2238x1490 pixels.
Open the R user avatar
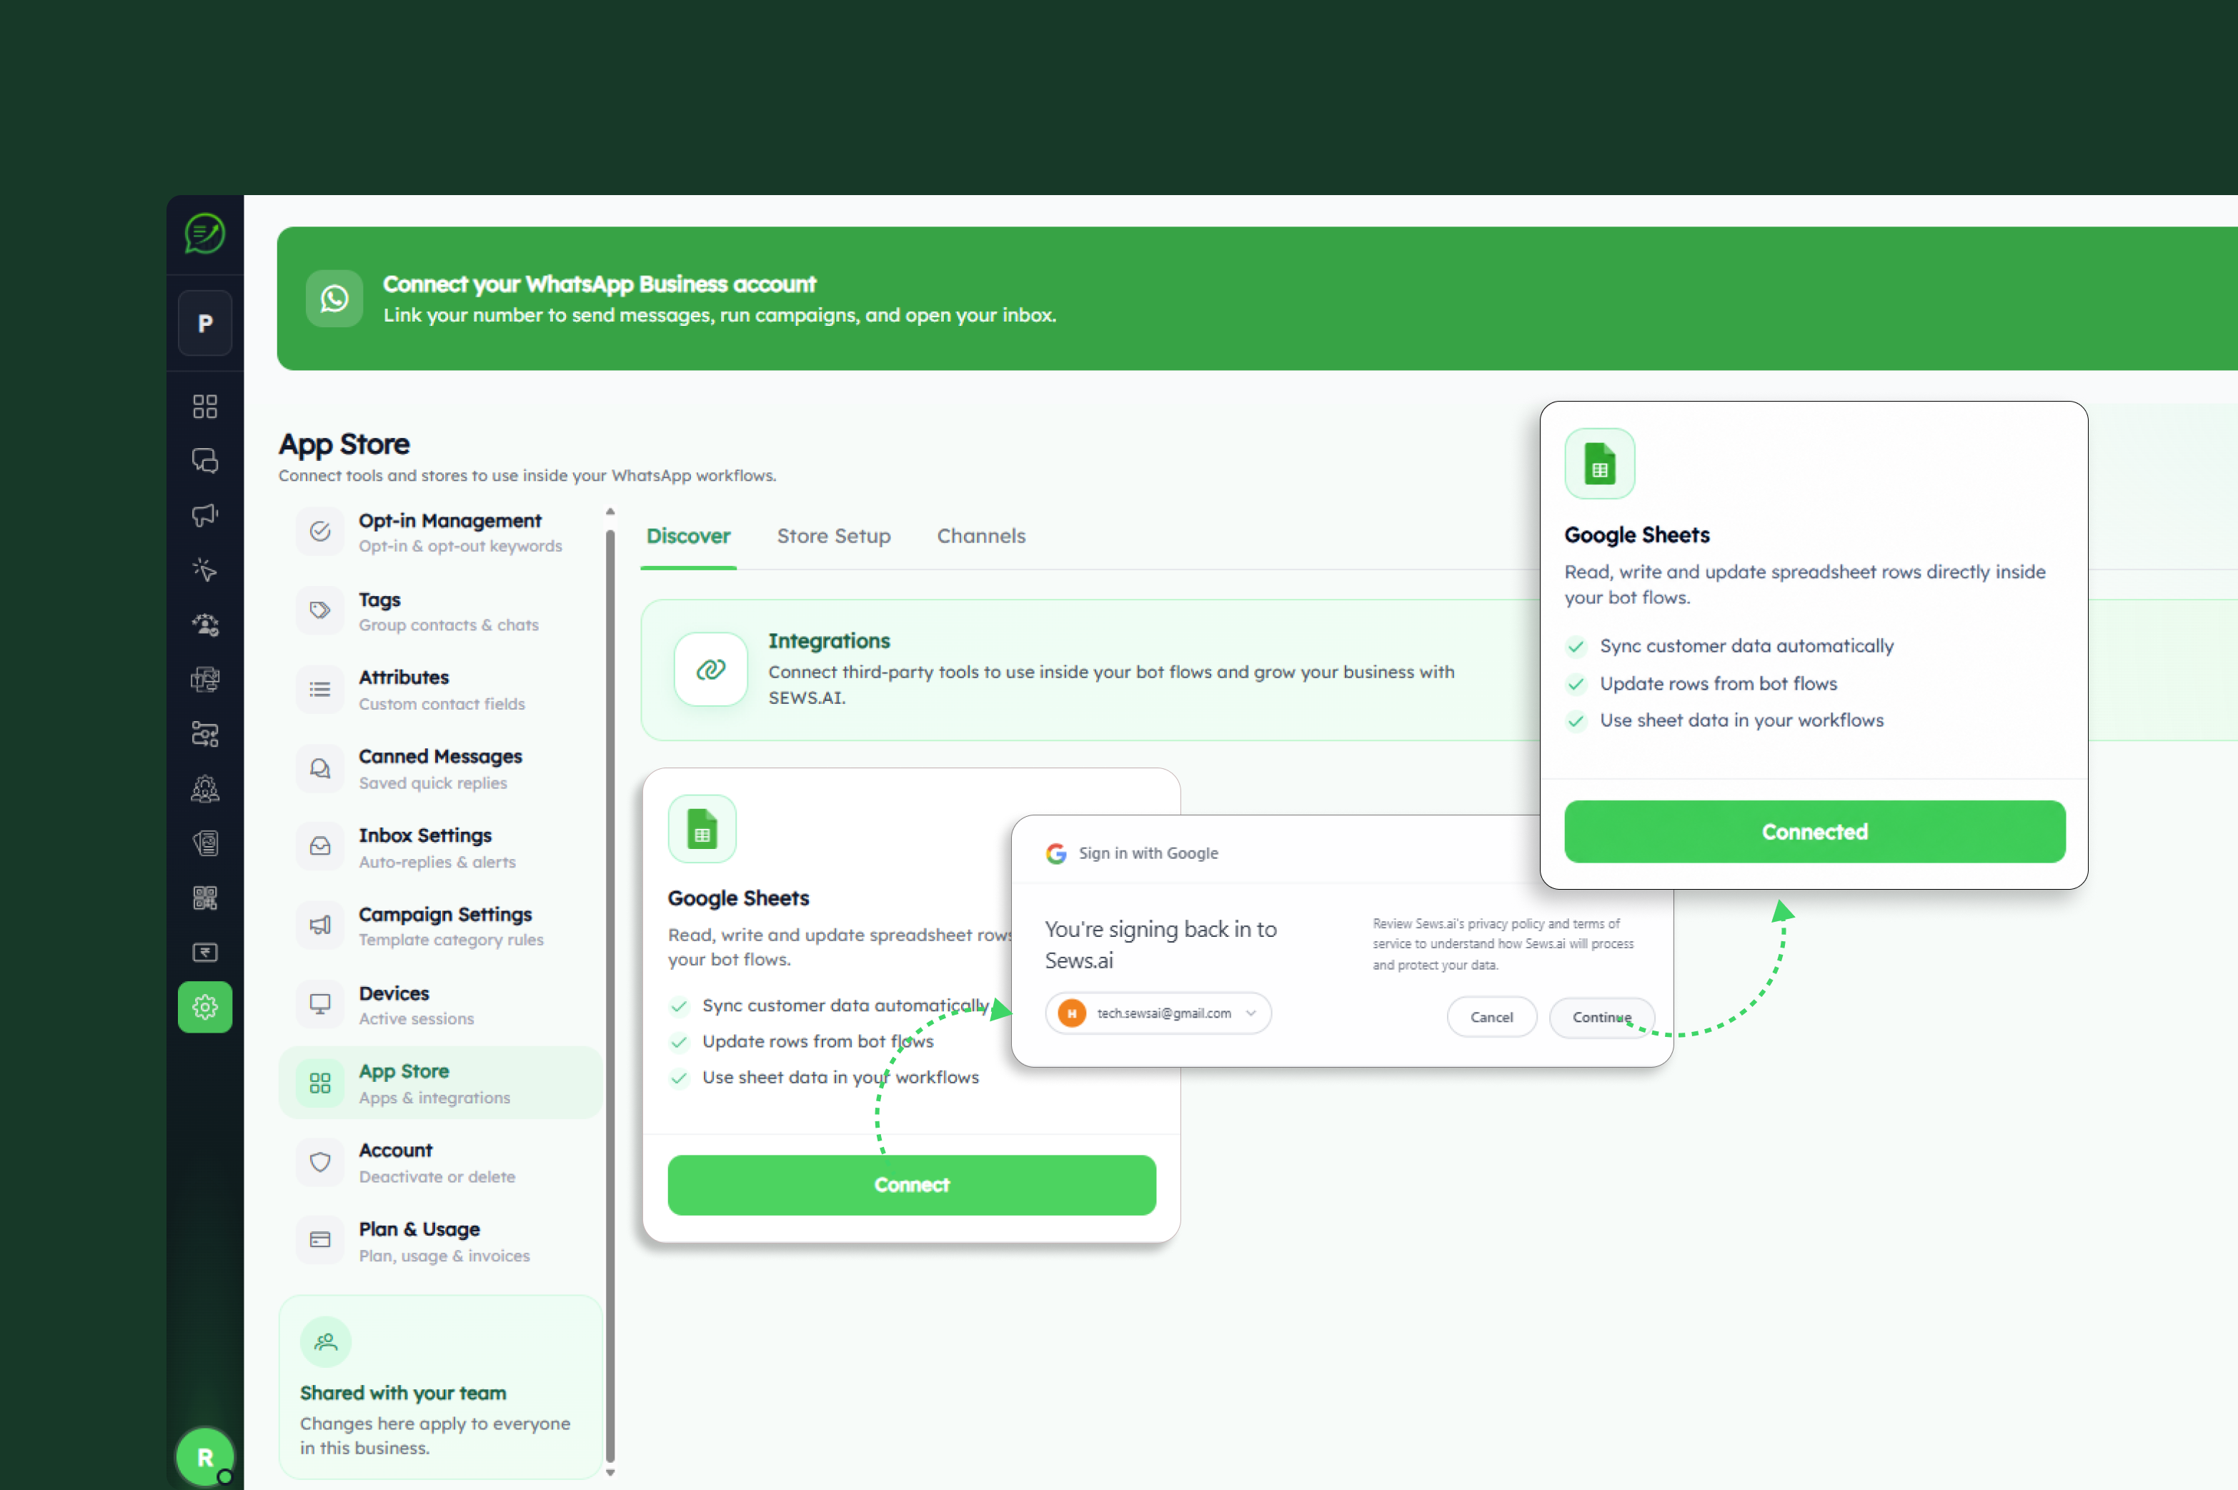(x=205, y=1456)
